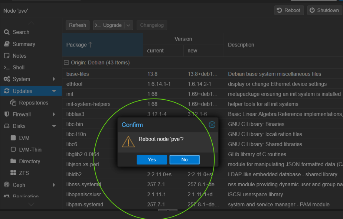The height and width of the screenshot is (219, 343).
Task: Click the Disks drive icon
Action: click(7, 126)
